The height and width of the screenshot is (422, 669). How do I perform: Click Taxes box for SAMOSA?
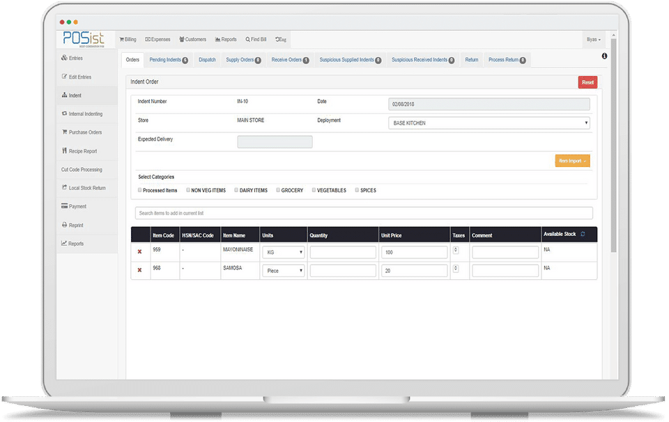[456, 269]
